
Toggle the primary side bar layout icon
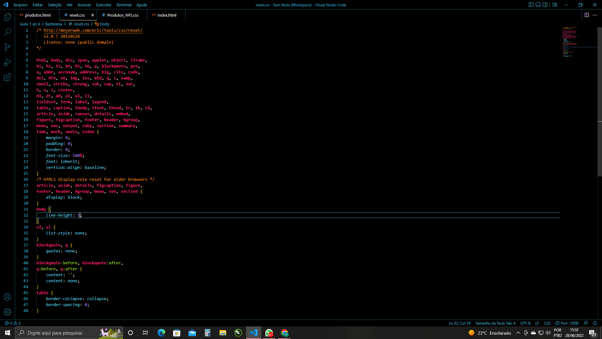[x=531, y=5]
